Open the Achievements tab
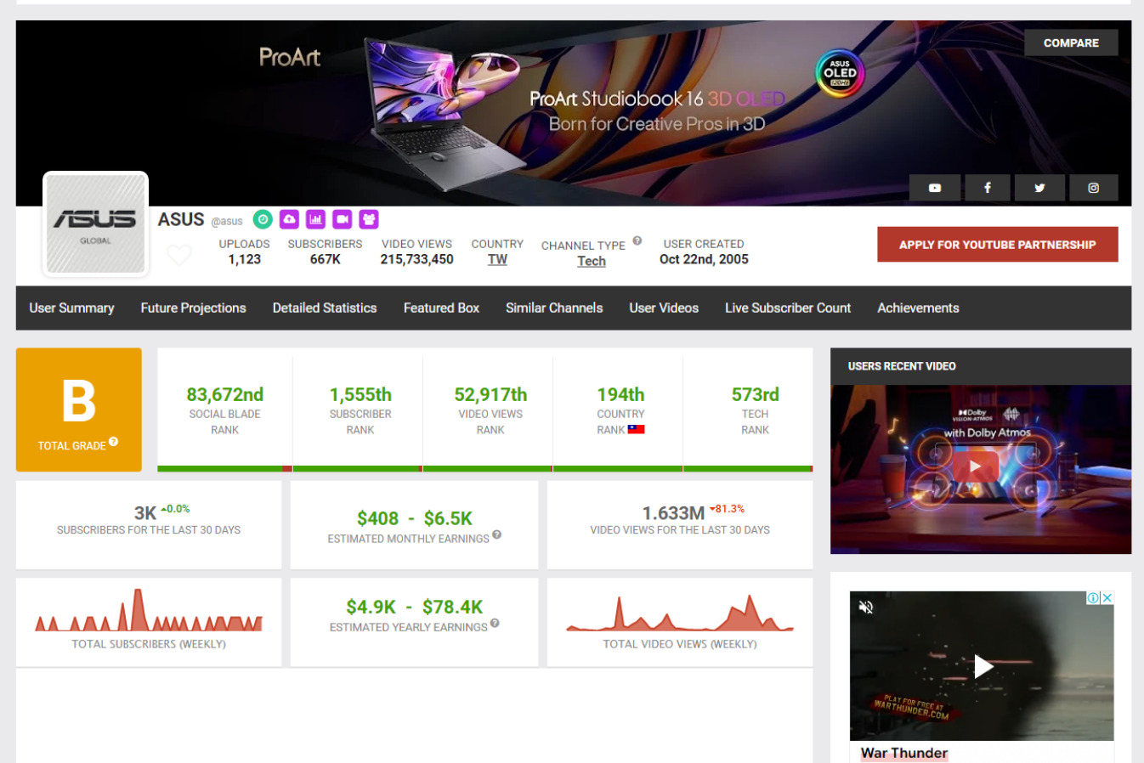Screen dimensions: 1144x763 click(x=918, y=308)
